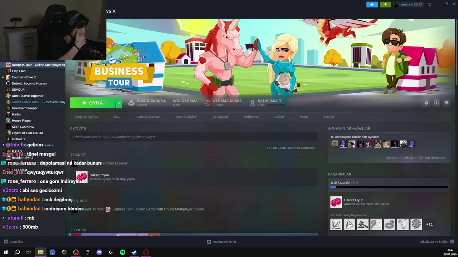Select the party hat locked achievement
Screen dimensions: 458x257
coord(349,224)
